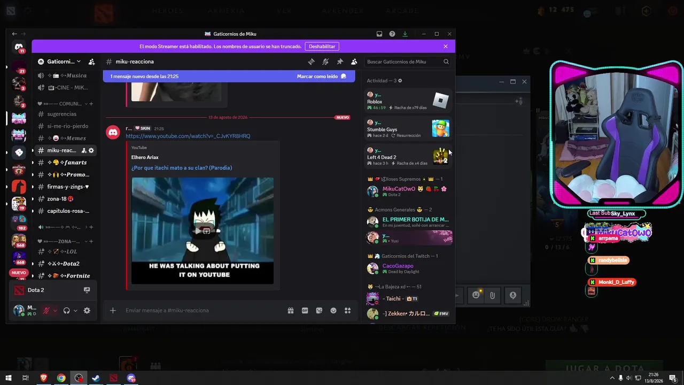Open user settings gear in user panel
Image resolution: width=684 pixels, height=385 pixels.
point(87,310)
